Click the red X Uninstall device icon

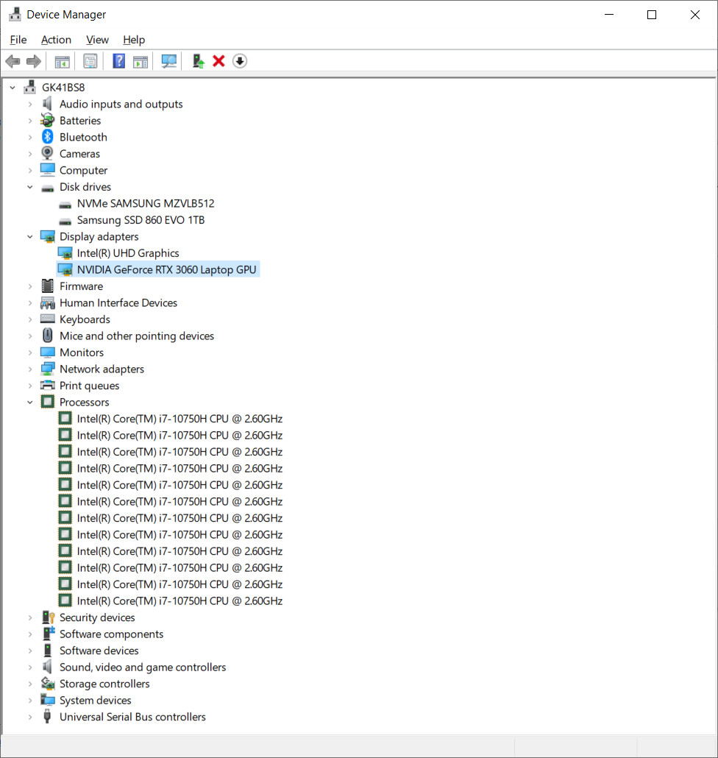[219, 61]
